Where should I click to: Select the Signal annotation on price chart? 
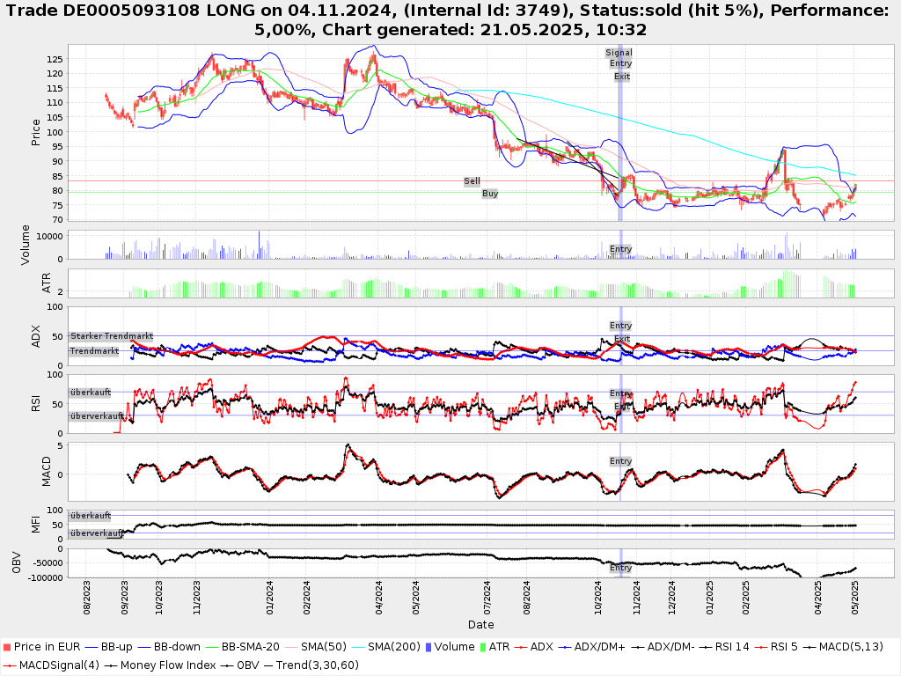619,53
